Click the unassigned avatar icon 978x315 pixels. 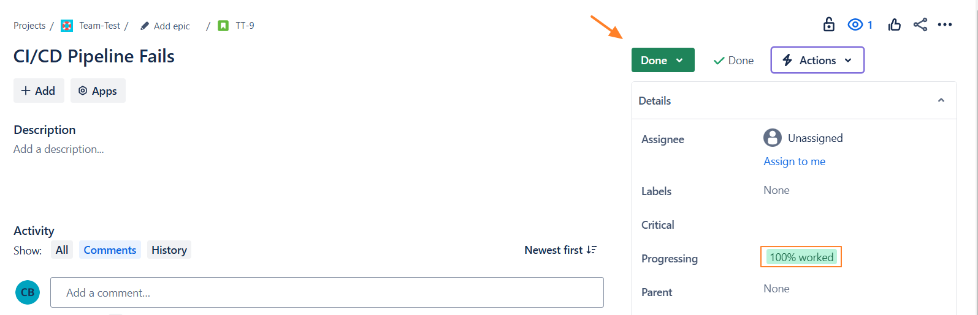click(772, 138)
